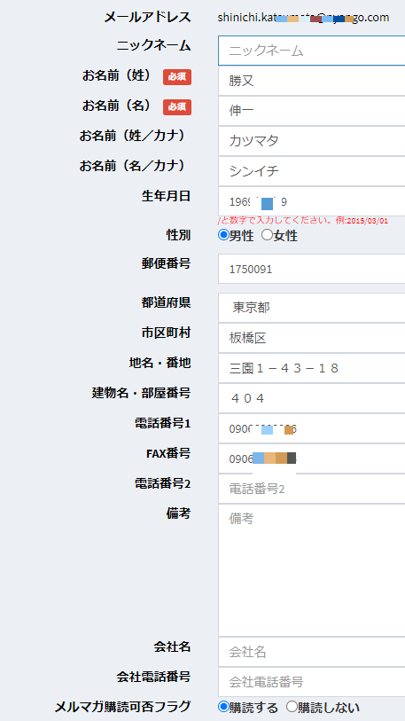Click the 都道府県 label
This screenshot has height=721, width=405.
166,302
